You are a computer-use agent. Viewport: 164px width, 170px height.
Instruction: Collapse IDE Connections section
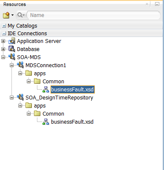point(4,34)
